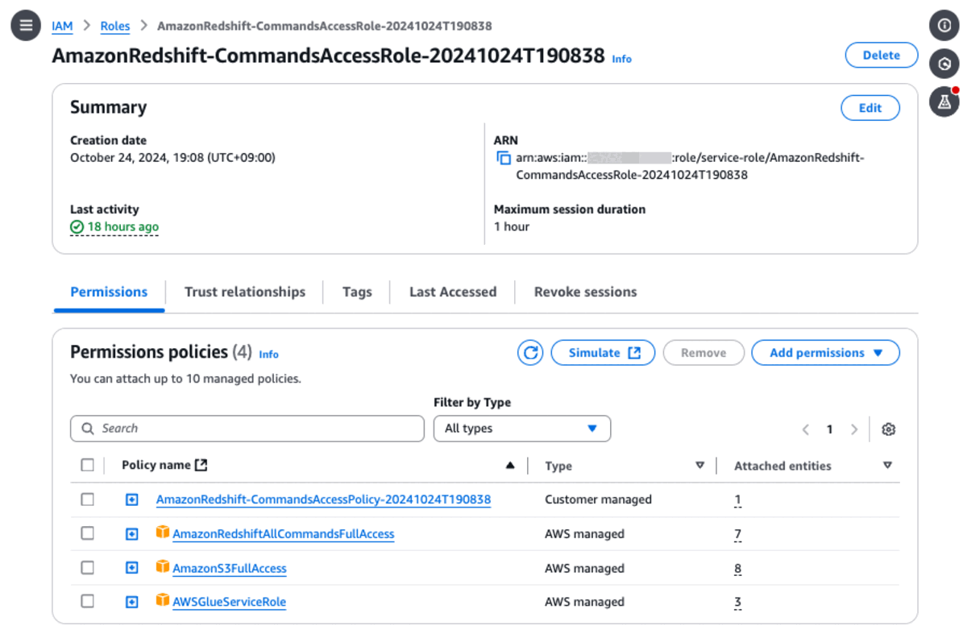Switch to the Trust relationships tab
This screenshot has height=634, width=967.
pos(244,292)
